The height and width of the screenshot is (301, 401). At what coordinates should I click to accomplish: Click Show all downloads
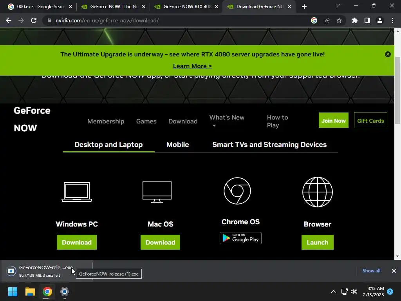pos(371,271)
